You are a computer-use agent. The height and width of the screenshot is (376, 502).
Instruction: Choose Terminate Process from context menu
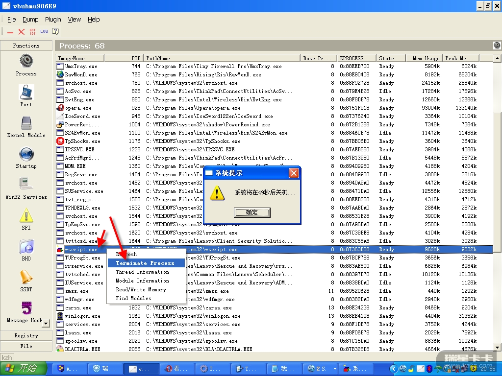coord(146,263)
